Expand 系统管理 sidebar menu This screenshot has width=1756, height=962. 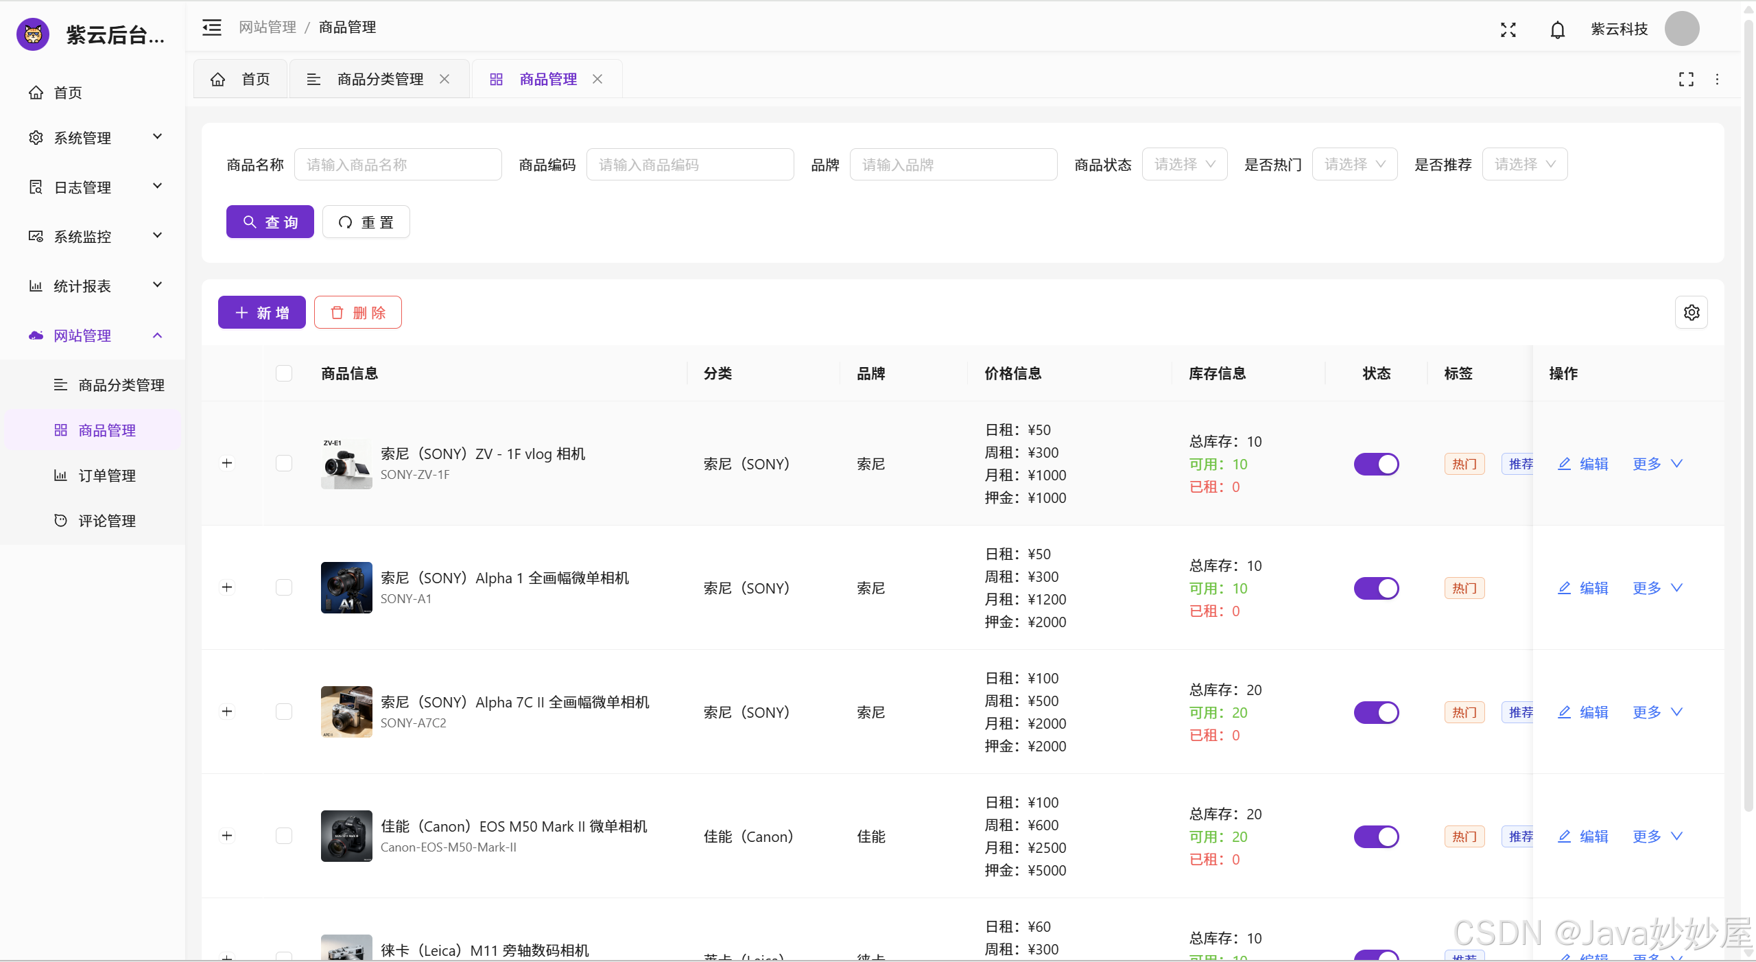point(93,138)
